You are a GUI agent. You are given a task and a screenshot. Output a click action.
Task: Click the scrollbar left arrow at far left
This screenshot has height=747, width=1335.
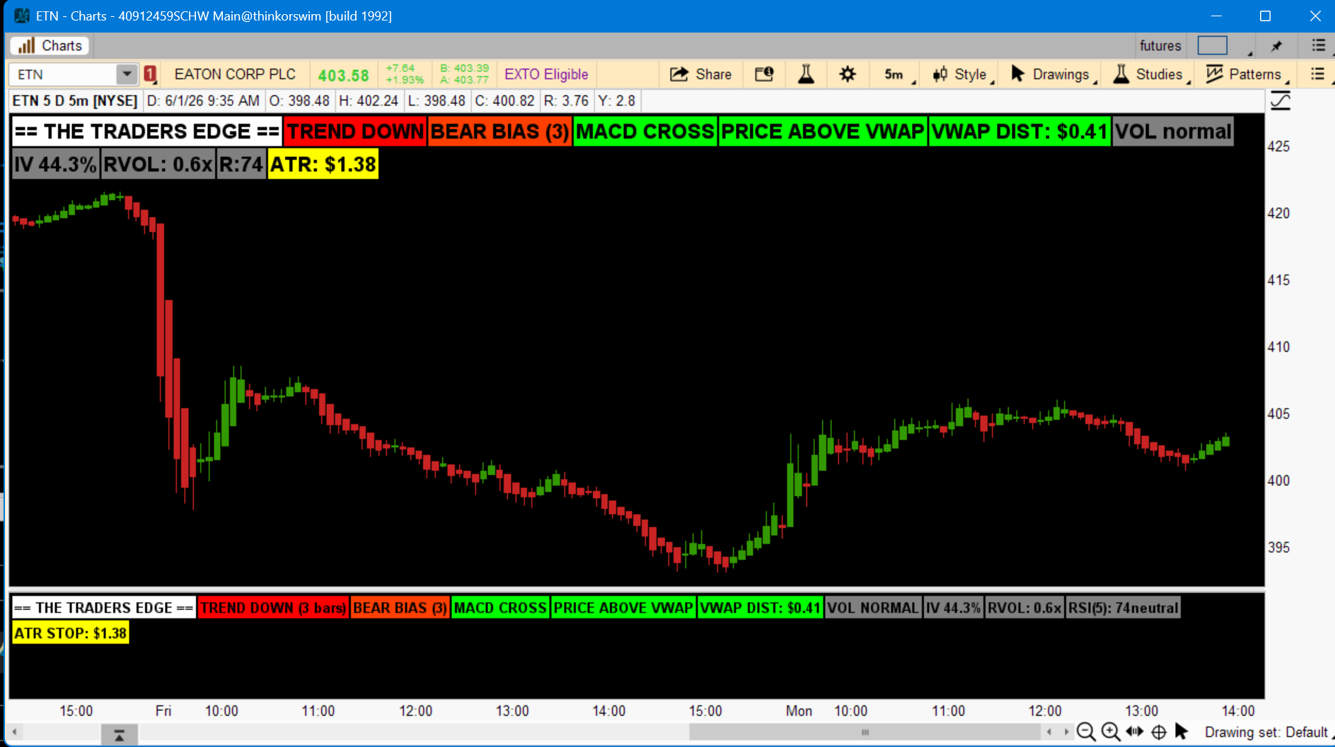(14, 732)
